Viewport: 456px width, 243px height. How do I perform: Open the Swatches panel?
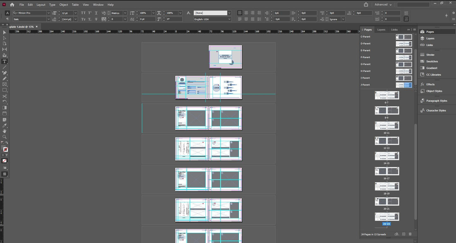(432, 61)
